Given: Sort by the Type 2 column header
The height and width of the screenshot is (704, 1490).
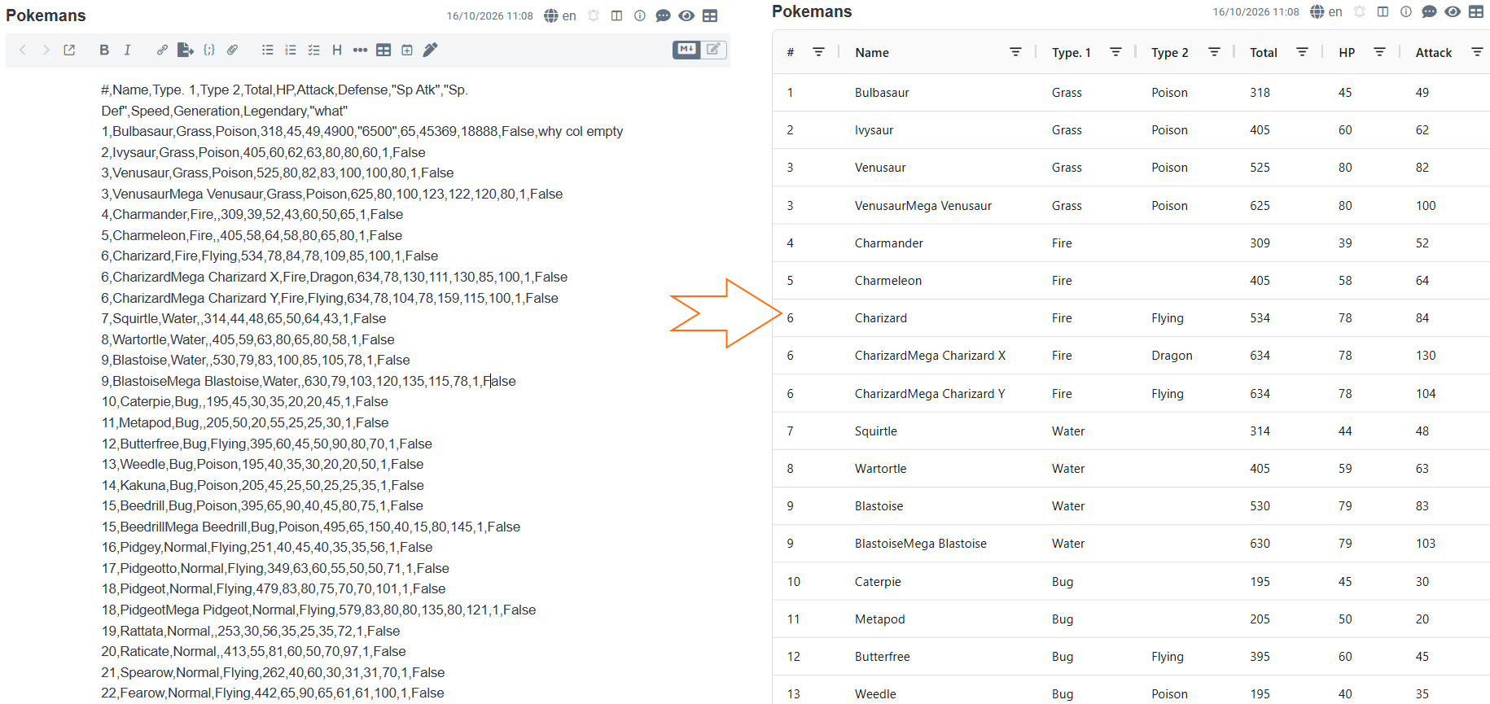Looking at the screenshot, I should click(1170, 52).
